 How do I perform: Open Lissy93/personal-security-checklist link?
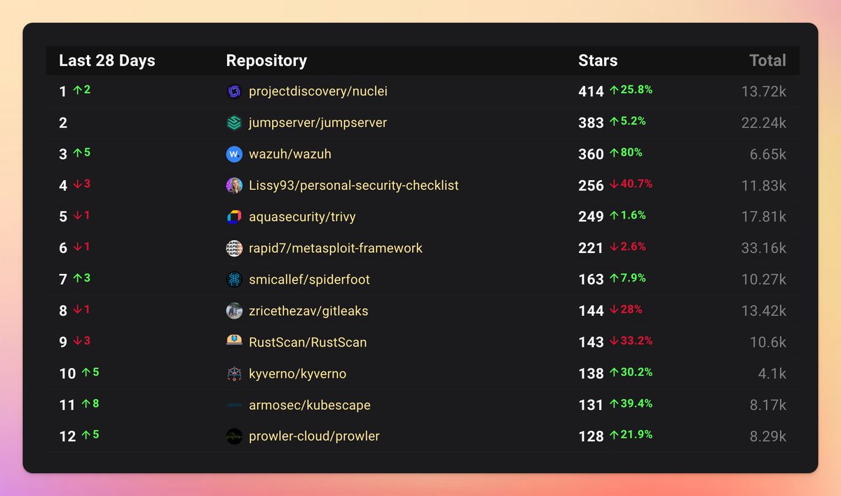point(354,186)
